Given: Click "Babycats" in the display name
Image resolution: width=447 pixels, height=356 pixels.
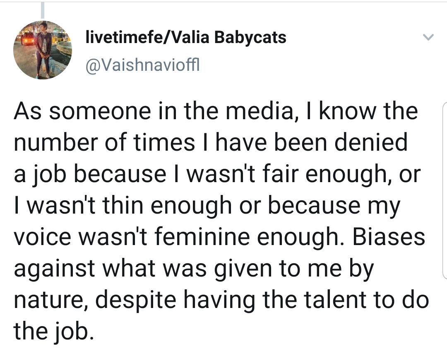Looking at the screenshot, I should (250, 38).
